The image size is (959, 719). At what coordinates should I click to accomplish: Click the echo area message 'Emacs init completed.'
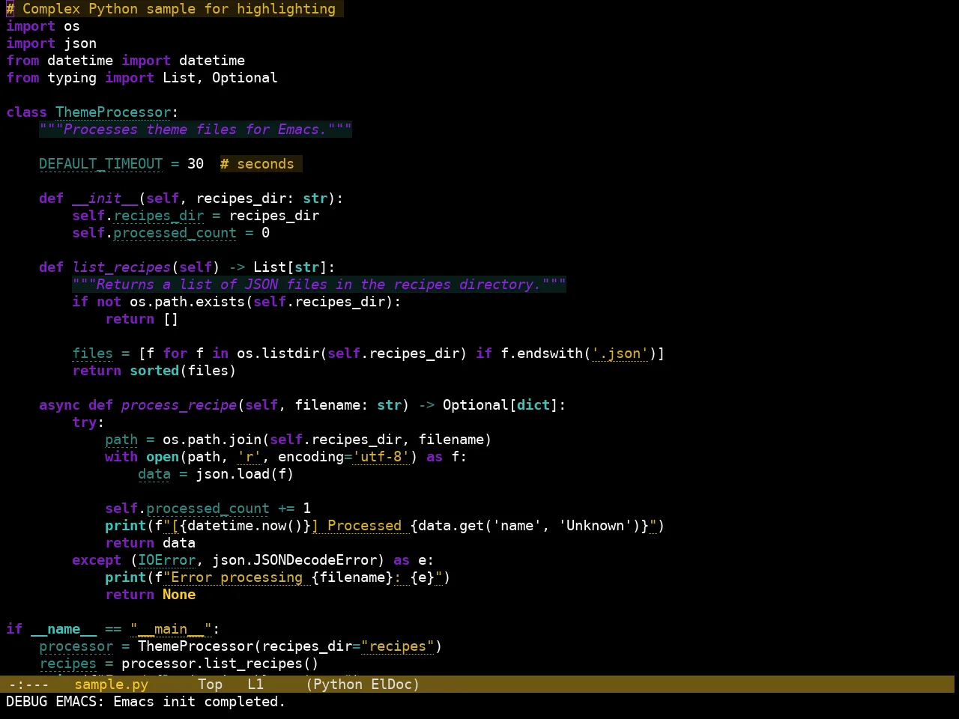click(x=199, y=702)
